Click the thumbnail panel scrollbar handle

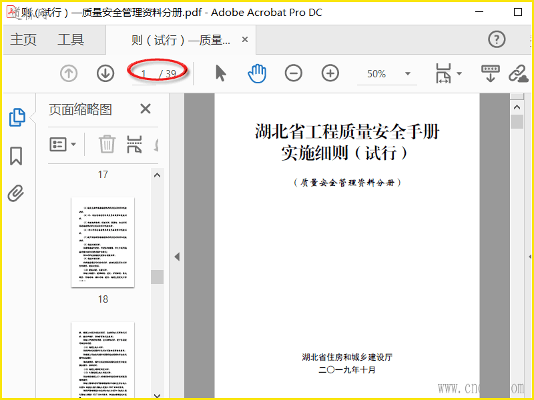click(x=157, y=277)
